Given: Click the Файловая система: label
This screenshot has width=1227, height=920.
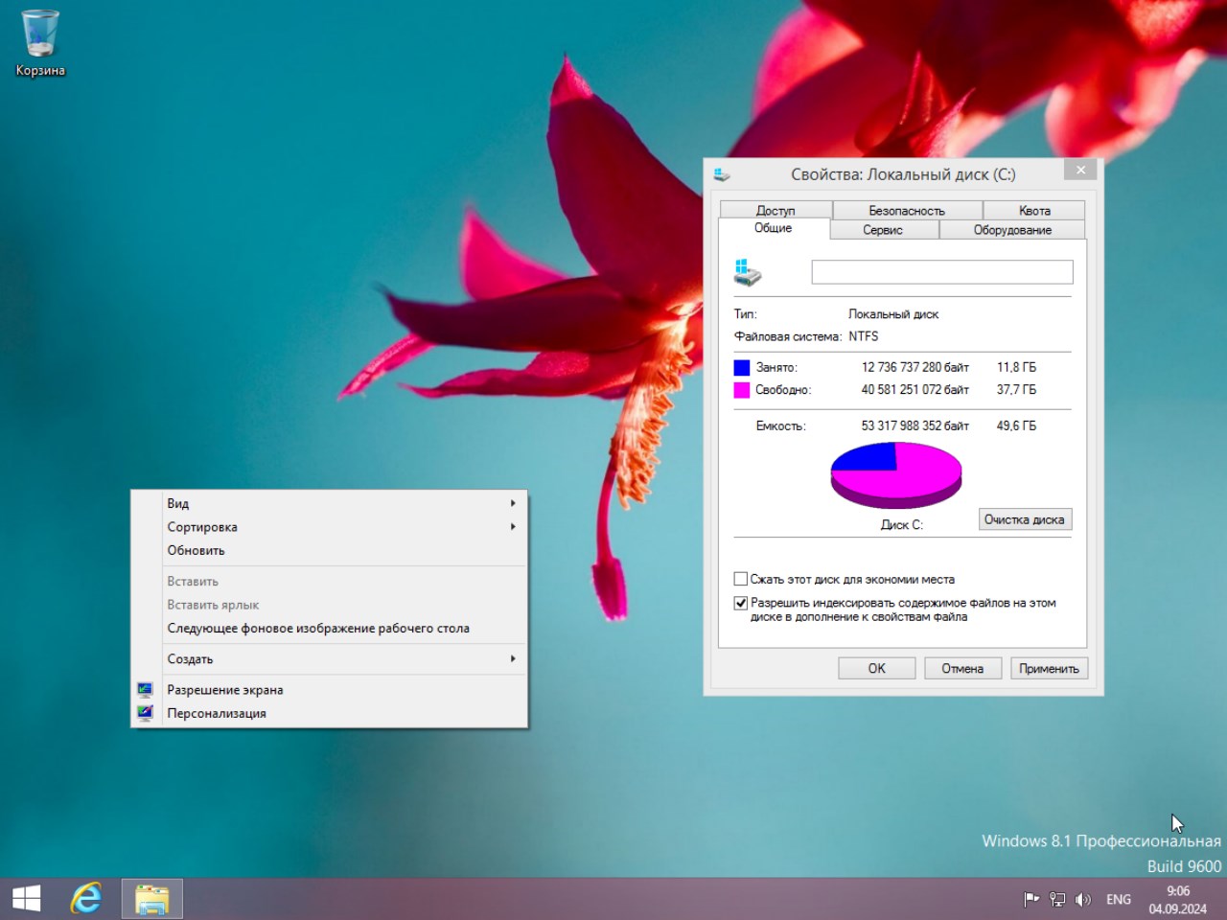Looking at the screenshot, I should [788, 336].
